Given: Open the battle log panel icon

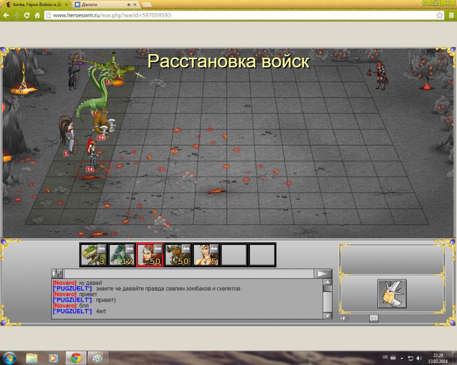Looking at the screenshot, I should pyautogui.click(x=374, y=318).
